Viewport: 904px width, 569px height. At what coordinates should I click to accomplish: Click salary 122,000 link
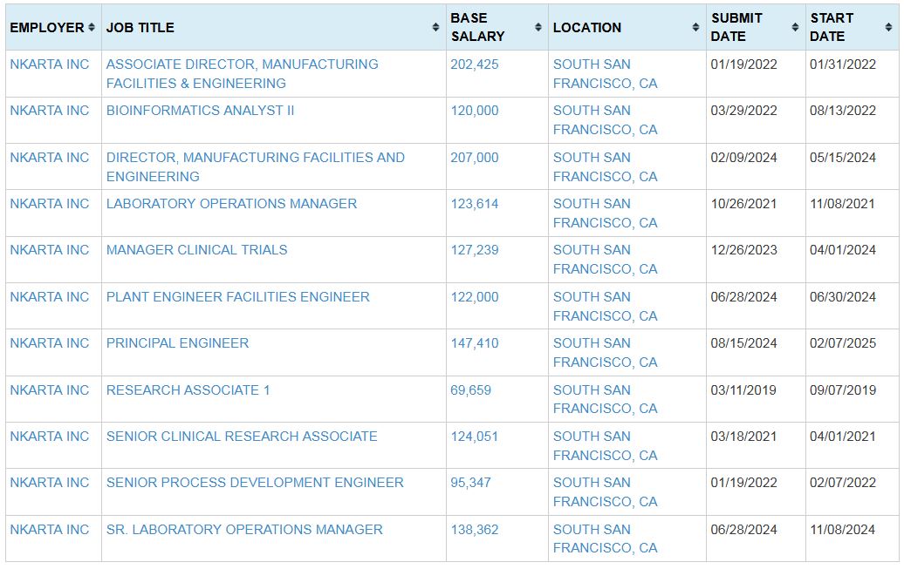[x=475, y=297]
